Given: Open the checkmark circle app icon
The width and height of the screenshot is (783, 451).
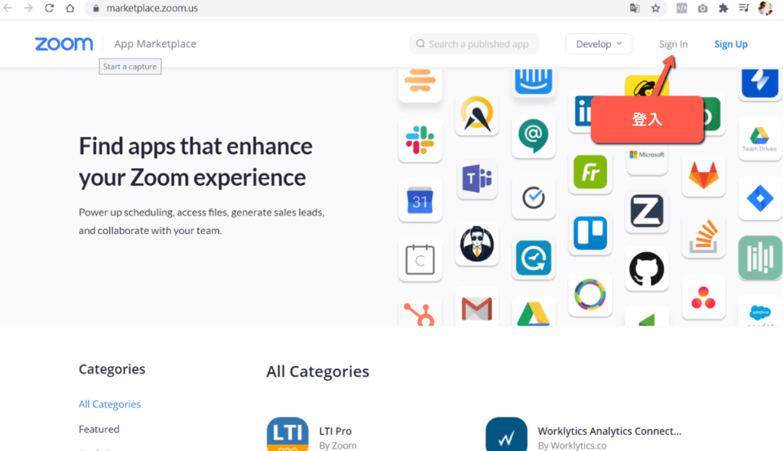Looking at the screenshot, I should tap(533, 197).
